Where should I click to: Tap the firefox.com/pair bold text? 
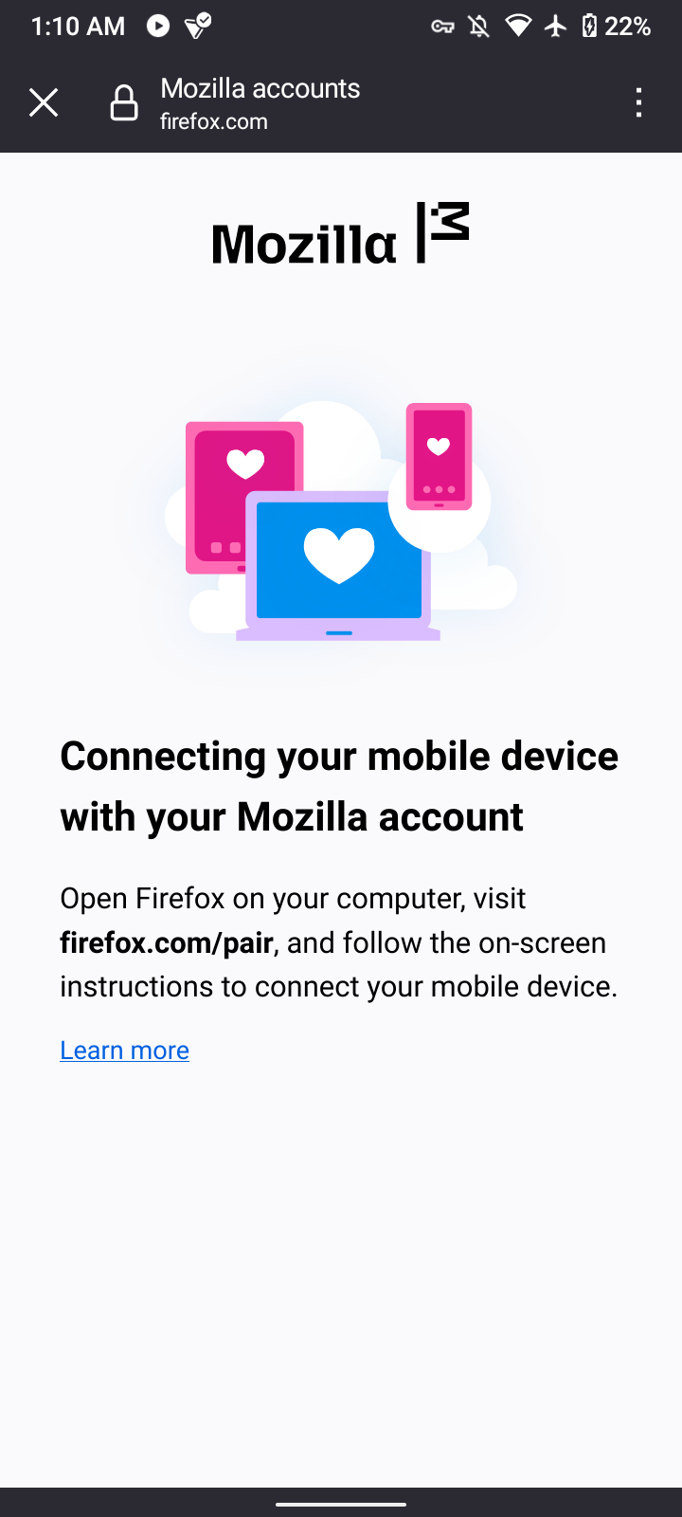click(x=167, y=943)
